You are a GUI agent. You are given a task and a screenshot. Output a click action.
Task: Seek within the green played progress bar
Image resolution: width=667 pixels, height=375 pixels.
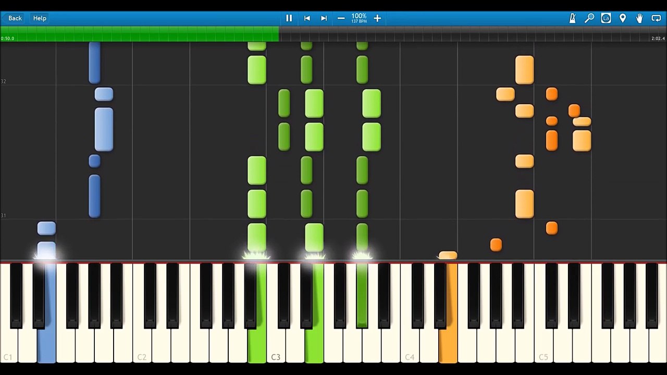tap(139, 34)
